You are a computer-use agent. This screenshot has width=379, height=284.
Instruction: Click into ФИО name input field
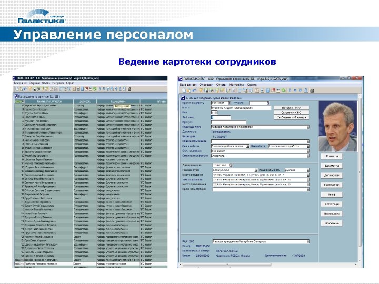tap(241, 108)
